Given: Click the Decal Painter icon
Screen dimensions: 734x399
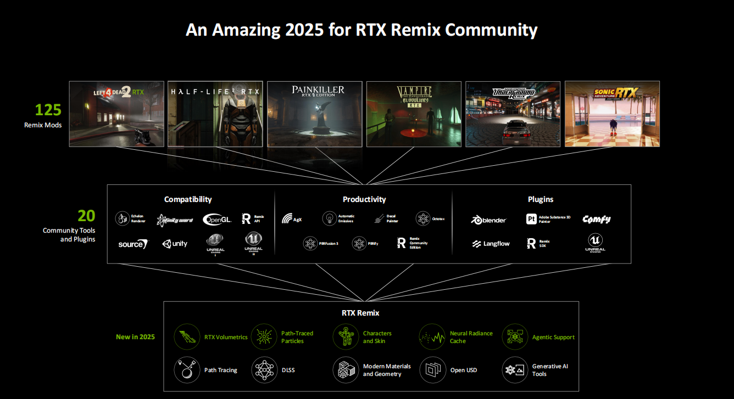Looking at the screenshot, I should (x=379, y=218).
